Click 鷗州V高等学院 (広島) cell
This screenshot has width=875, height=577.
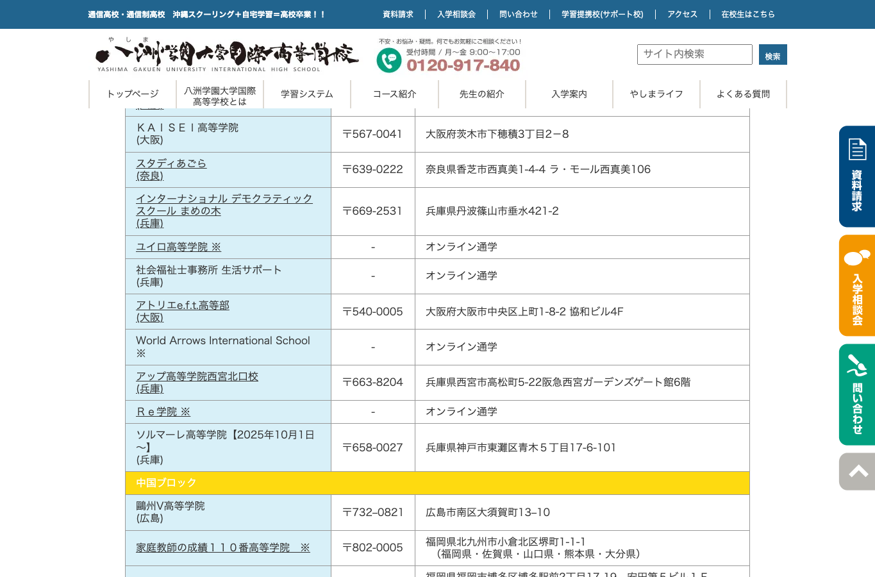tap(228, 512)
